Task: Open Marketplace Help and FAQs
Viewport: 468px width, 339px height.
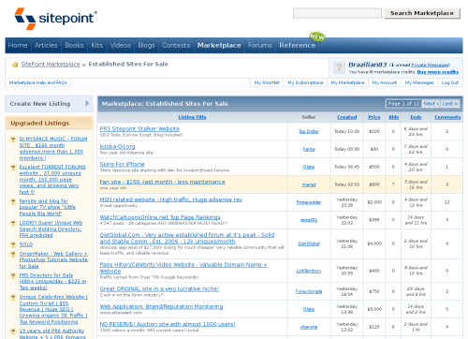Action: click(38, 82)
